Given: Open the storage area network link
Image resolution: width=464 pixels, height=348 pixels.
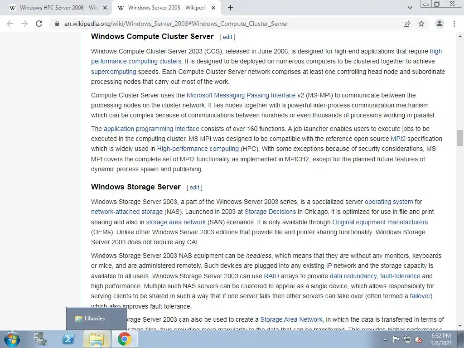Looking at the screenshot, I should (x=176, y=222).
